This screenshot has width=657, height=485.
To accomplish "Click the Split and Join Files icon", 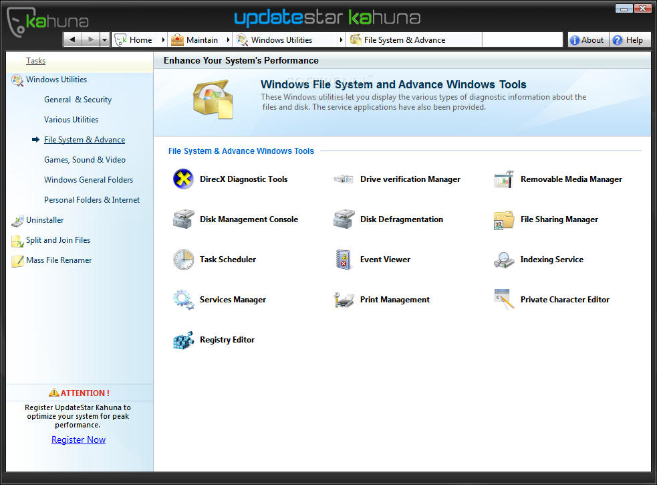I will [17, 241].
